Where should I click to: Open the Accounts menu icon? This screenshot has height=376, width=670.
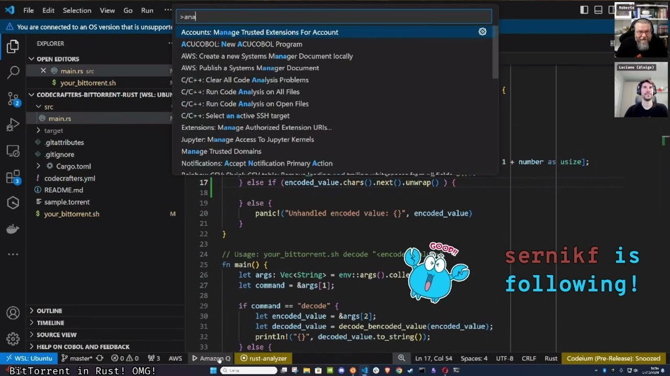click(x=13, y=313)
